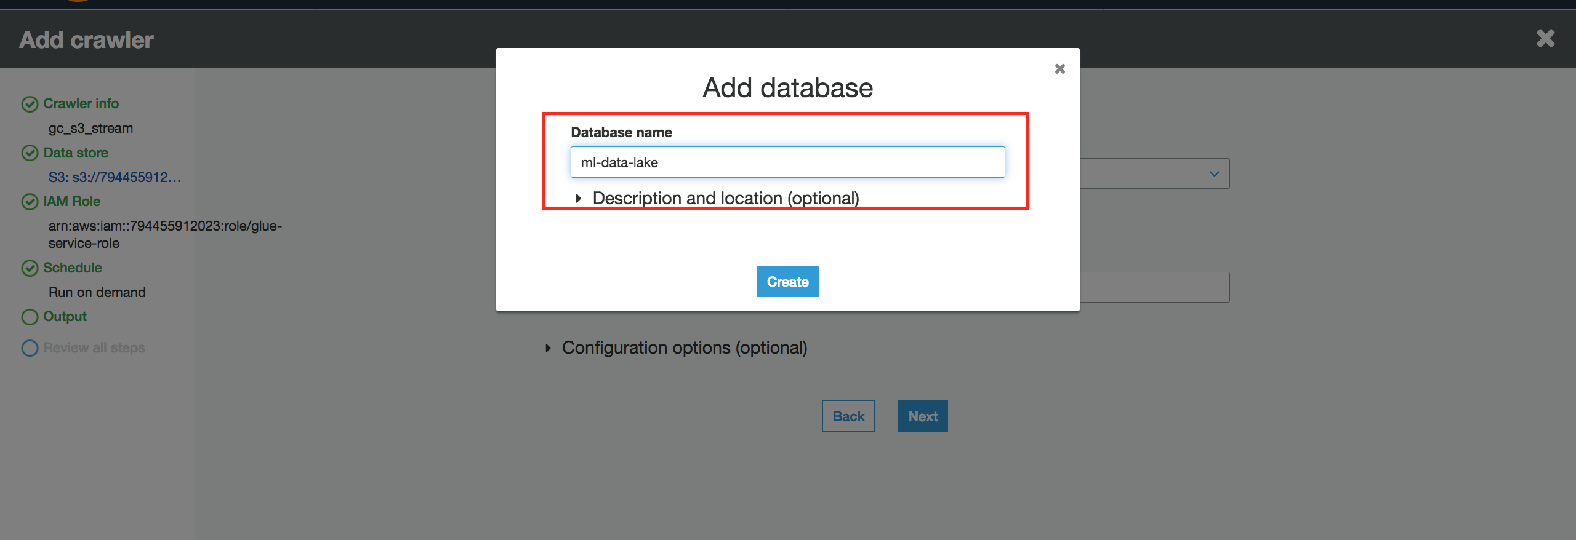Open the S3 data store path link

coord(115,177)
